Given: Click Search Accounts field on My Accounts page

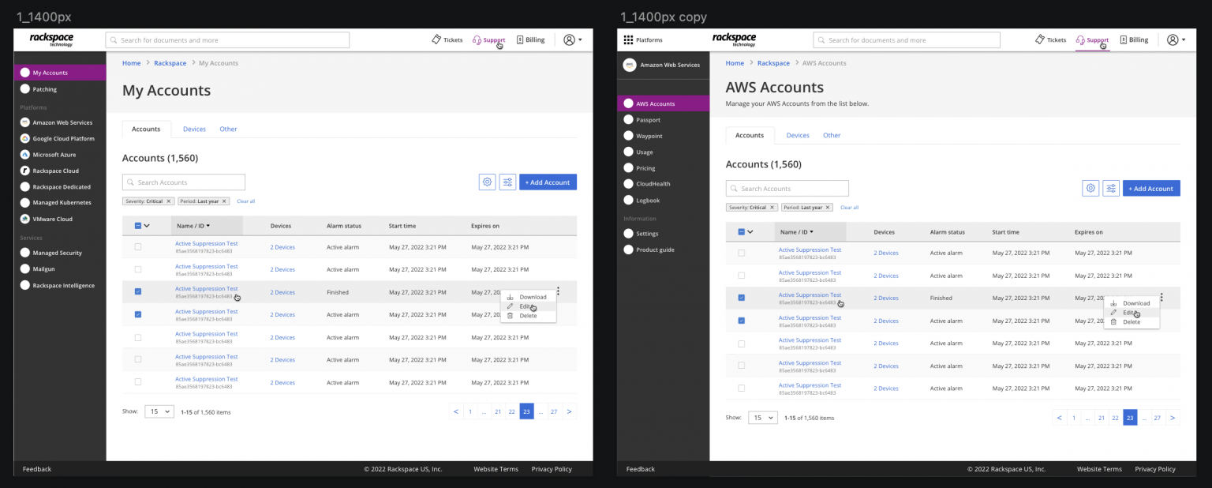Looking at the screenshot, I should [184, 182].
